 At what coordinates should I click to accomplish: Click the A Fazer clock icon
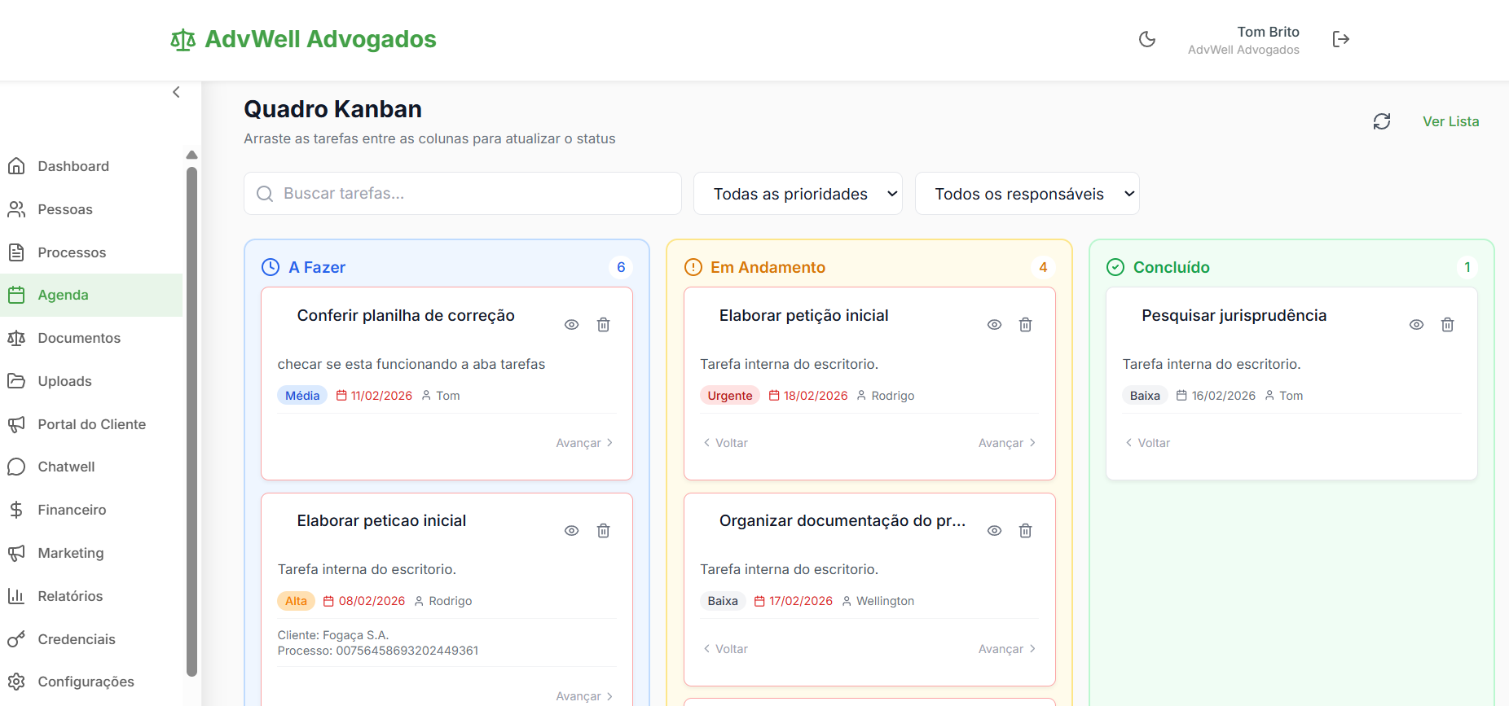(271, 267)
